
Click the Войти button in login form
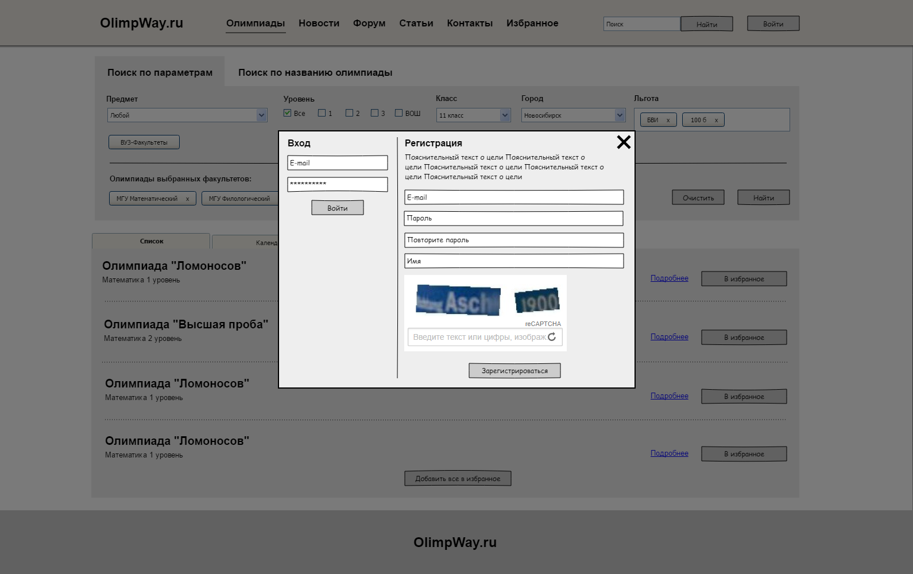pyautogui.click(x=338, y=208)
